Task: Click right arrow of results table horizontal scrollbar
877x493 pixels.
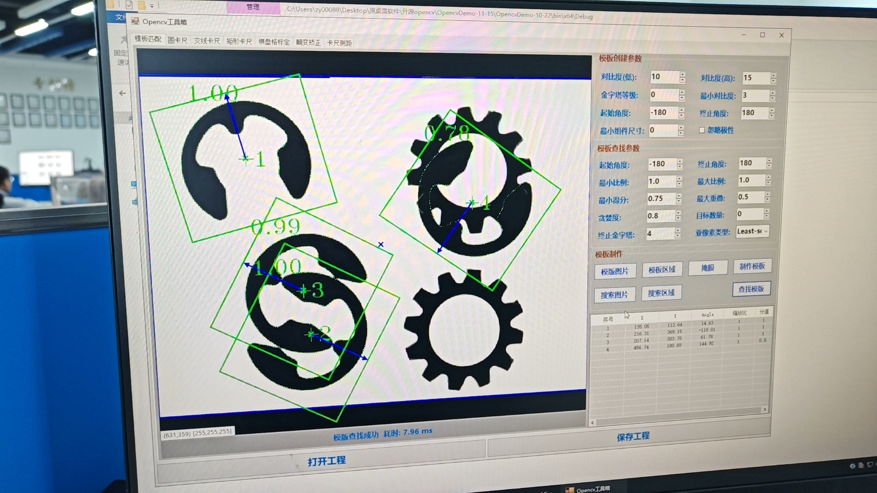Action: click(x=765, y=409)
